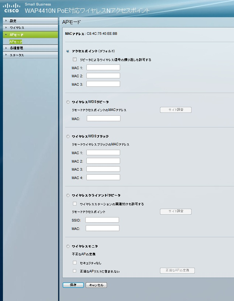Click the MAC address value C8:4C:75:40:EE:BB
Screen dimensions: 234x301
(102, 34)
